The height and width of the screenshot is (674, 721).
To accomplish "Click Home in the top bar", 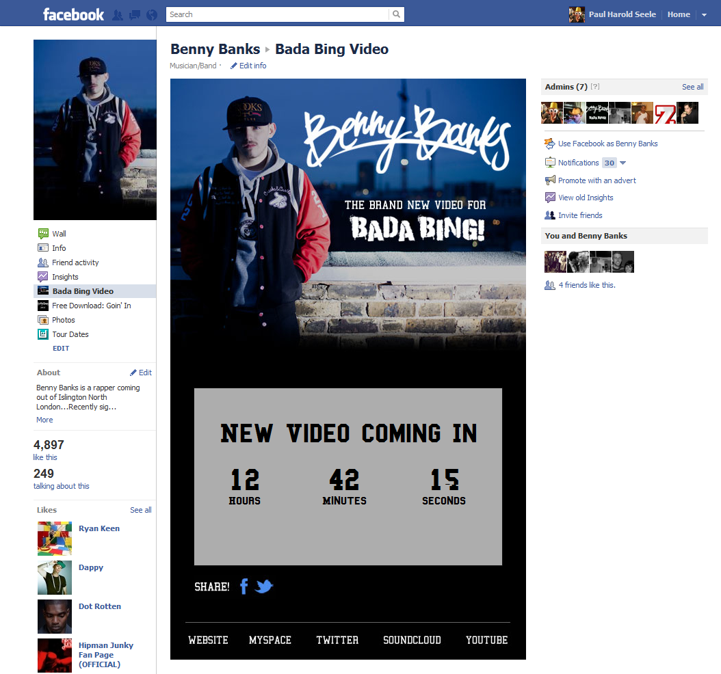I will click(679, 14).
